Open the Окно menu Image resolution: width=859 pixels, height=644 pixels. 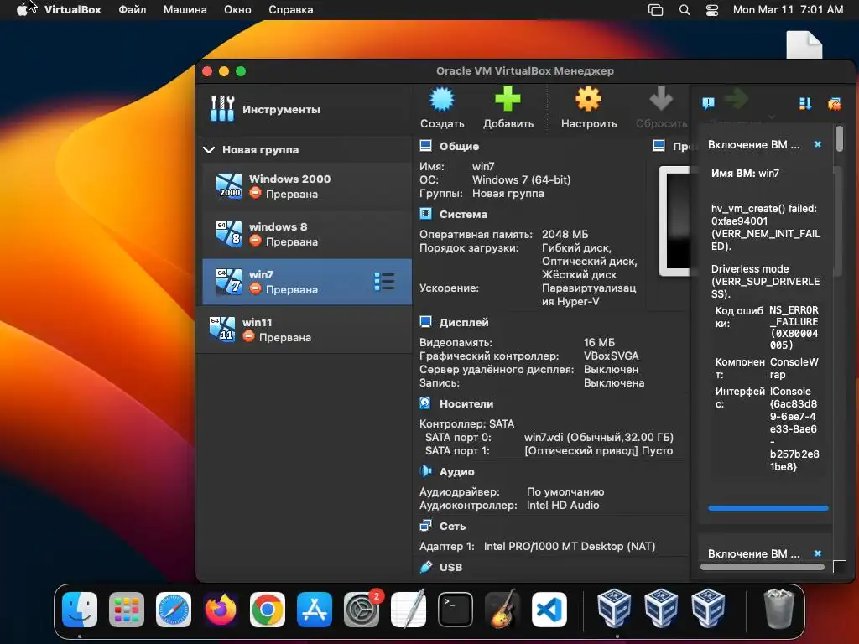[x=237, y=10]
